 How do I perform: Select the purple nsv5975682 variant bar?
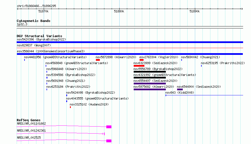click(x=150, y=89)
